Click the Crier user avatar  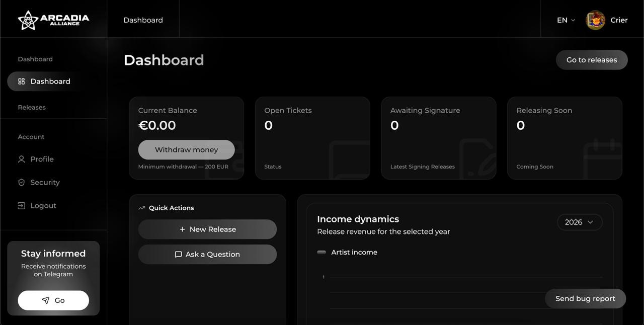click(x=596, y=20)
